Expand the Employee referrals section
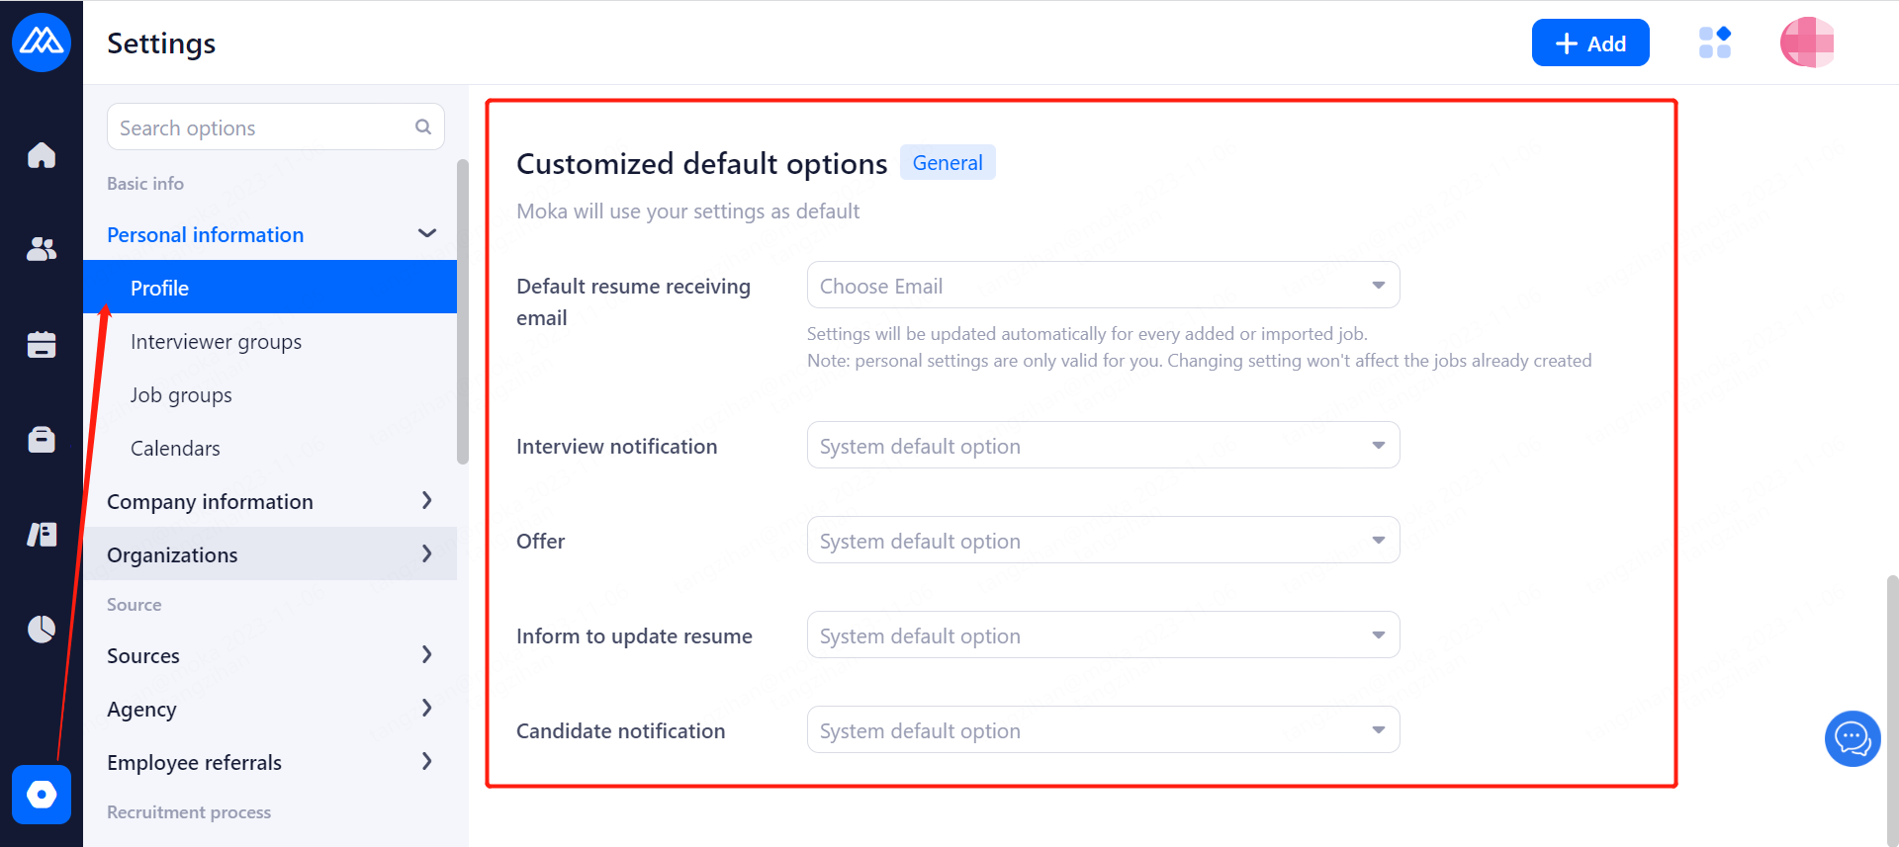The height and width of the screenshot is (847, 1899). pyautogui.click(x=269, y=762)
